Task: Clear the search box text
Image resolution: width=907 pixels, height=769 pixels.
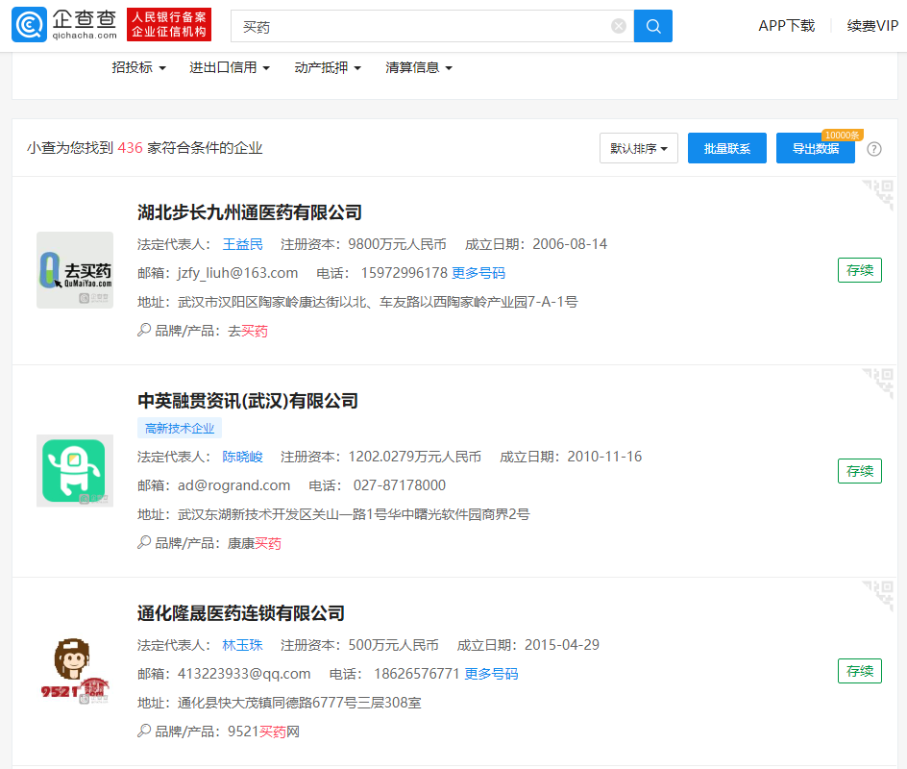Action: click(x=619, y=27)
